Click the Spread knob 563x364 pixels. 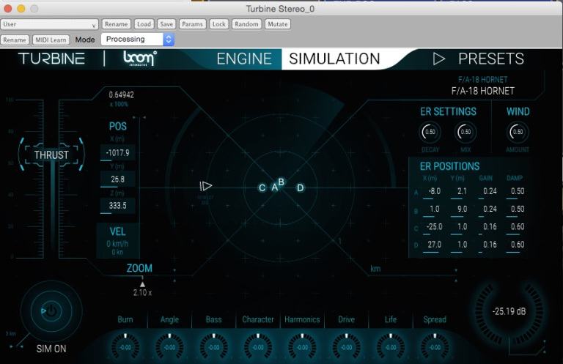(435, 346)
